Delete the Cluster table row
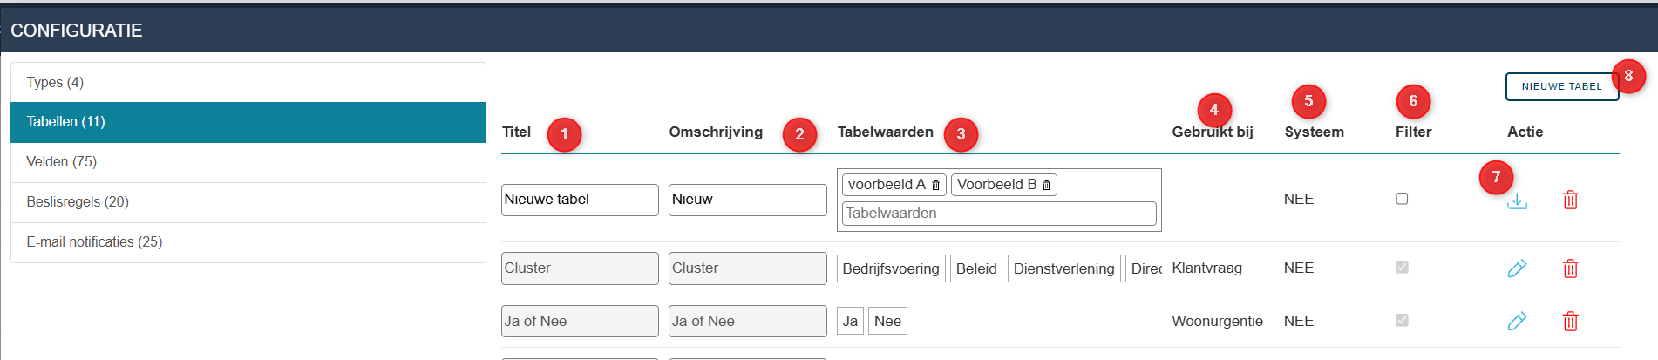Image resolution: width=1658 pixels, height=360 pixels. coord(1570,268)
